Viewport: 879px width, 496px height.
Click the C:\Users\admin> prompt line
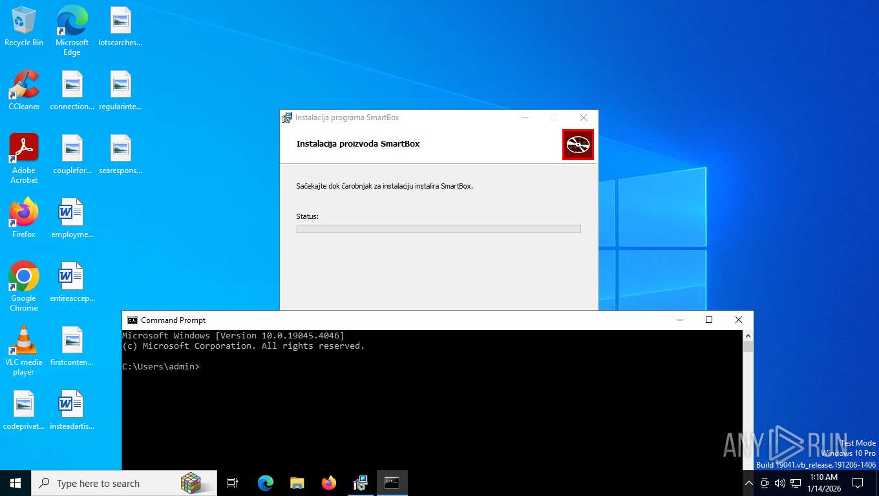(161, 367)
